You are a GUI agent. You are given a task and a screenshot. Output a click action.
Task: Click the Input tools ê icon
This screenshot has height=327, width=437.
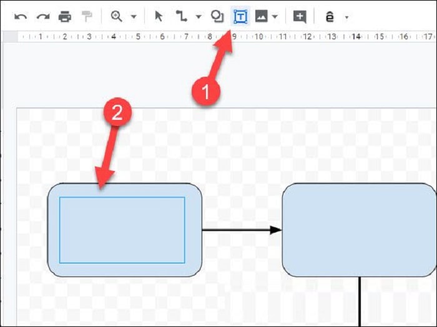pyautogui.click(x=330, y=17)
